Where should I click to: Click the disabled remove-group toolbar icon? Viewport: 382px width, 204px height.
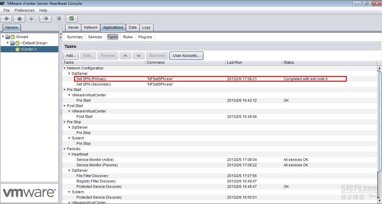(x=59, y=19)
